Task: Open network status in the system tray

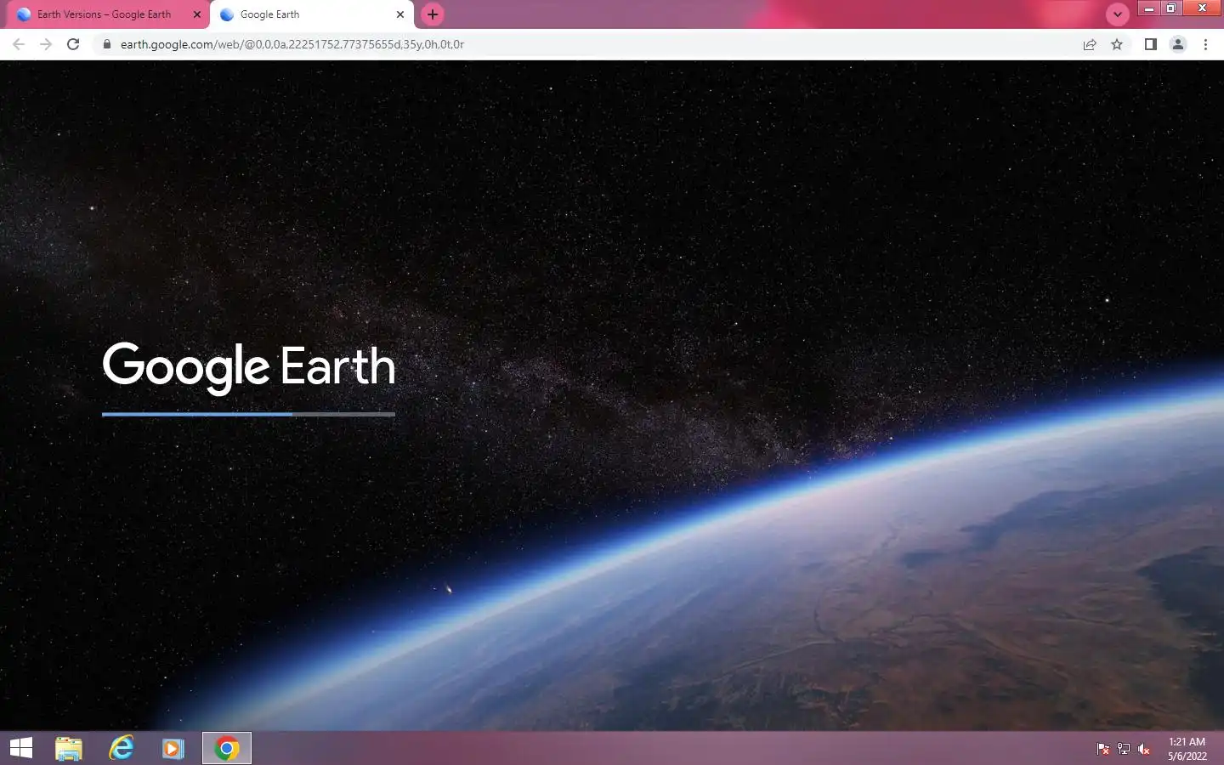Action: point(1124,749)
